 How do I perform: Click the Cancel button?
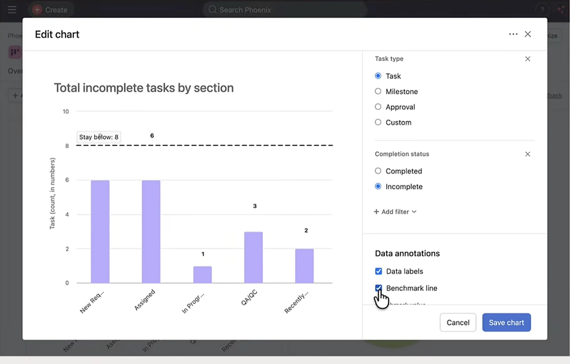click(x=458, y=323)
